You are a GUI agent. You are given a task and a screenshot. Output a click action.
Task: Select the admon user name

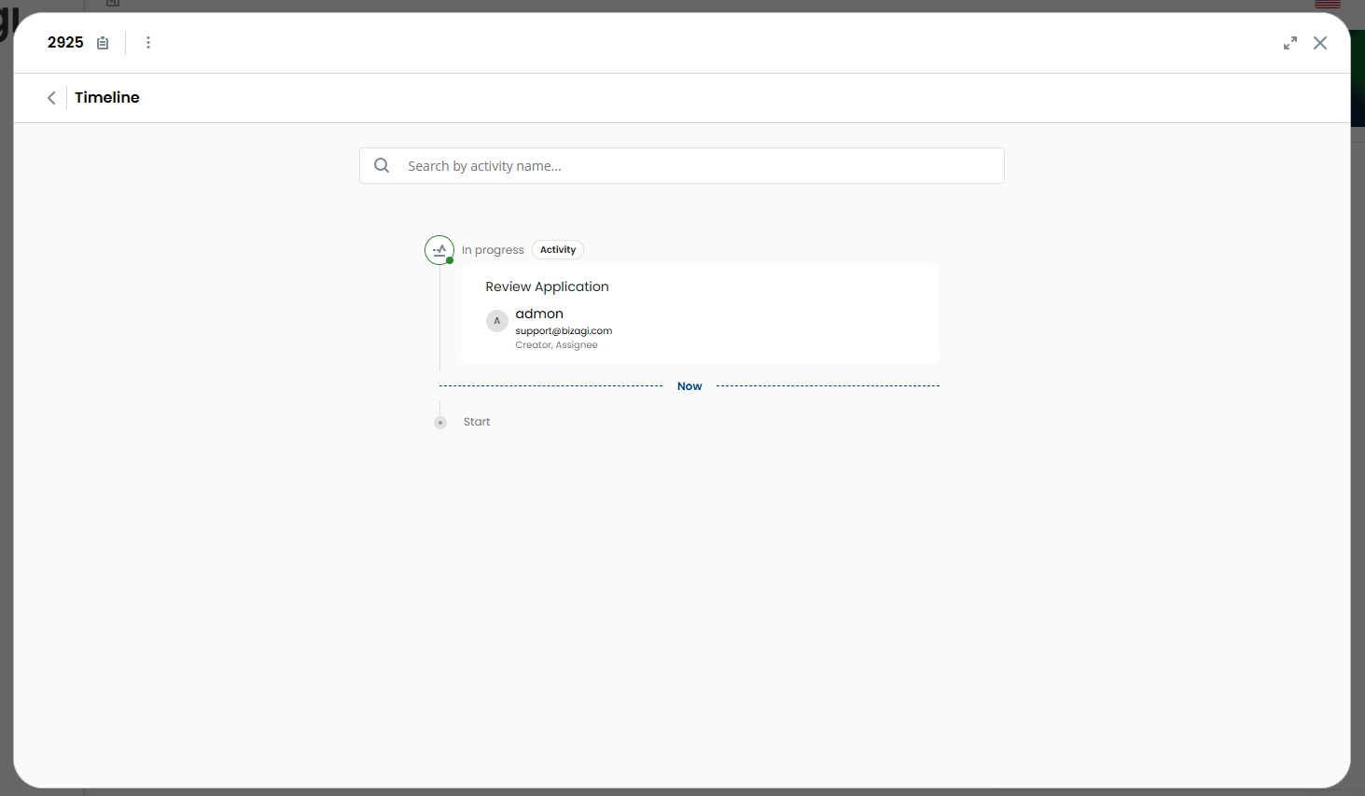pyautogui.click(x=539, y=314)
